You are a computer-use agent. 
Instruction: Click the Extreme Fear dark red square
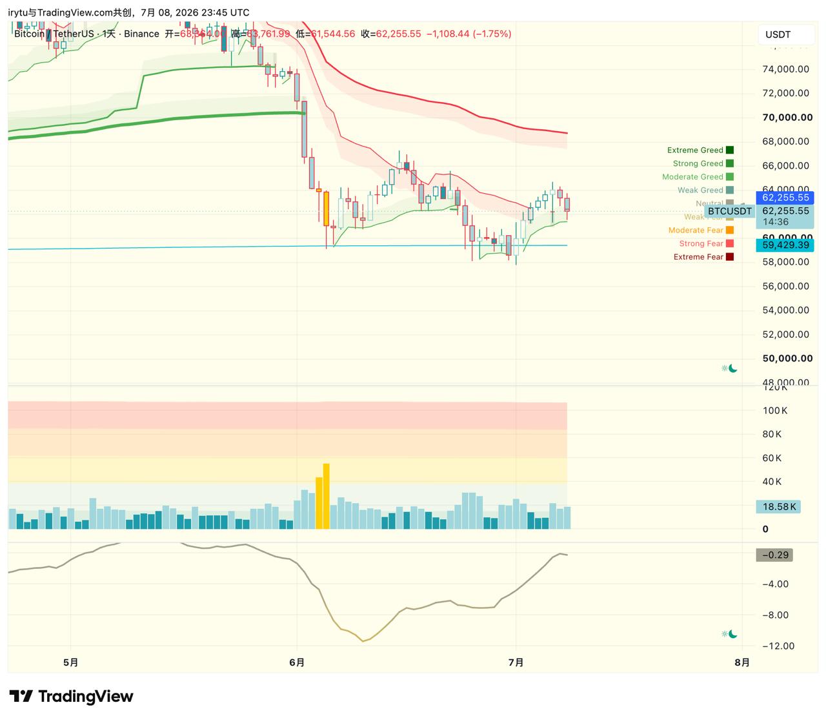pos(730,257)
